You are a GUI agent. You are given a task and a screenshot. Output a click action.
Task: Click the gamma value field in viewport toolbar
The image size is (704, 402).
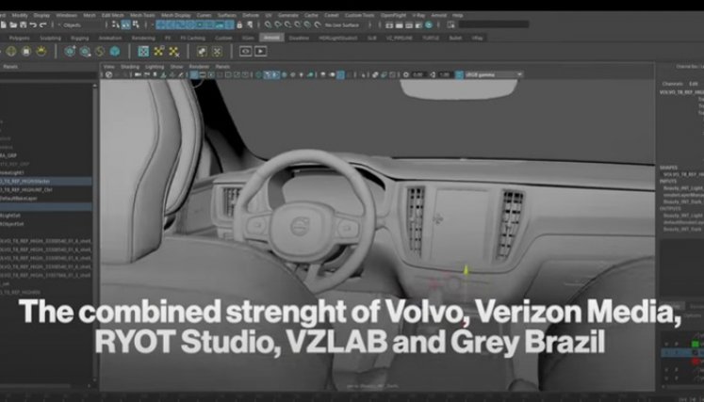click(x=445, y=75)
